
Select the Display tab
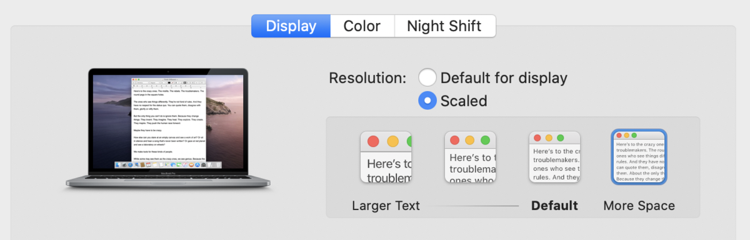coord(291,26)
